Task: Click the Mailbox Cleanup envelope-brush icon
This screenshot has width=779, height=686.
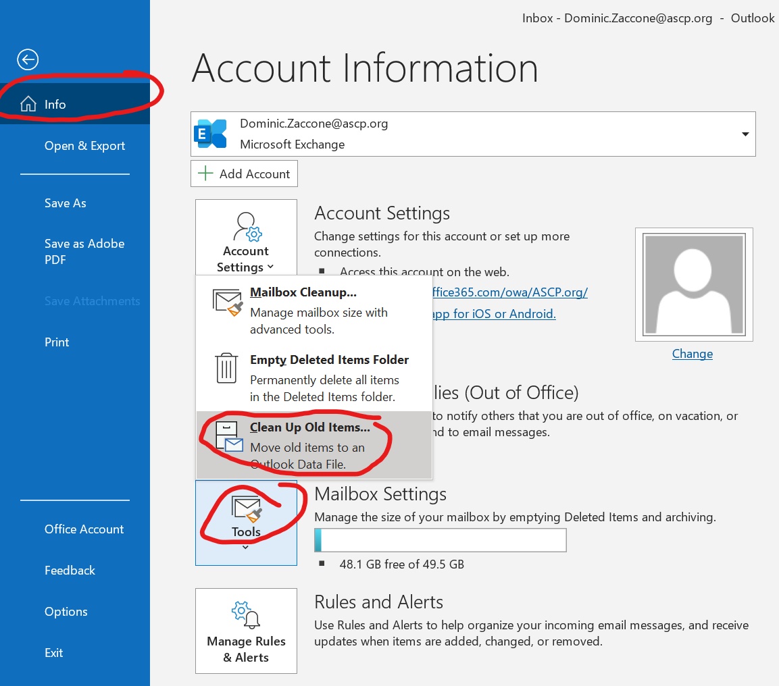Action: 228,302
